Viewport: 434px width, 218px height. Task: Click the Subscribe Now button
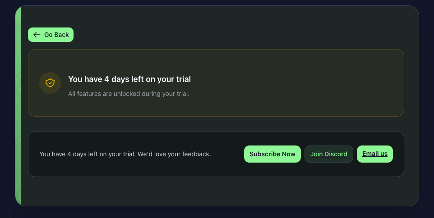[x=272, y=154]
